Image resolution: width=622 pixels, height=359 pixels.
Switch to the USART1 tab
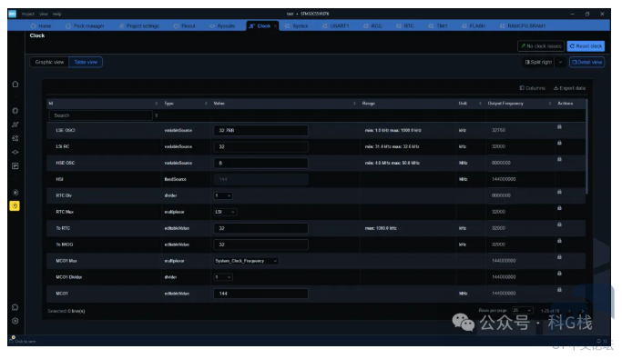tap(336, 26)
